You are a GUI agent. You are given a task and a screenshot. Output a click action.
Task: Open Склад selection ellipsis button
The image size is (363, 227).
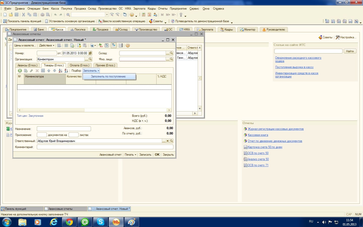167,53
